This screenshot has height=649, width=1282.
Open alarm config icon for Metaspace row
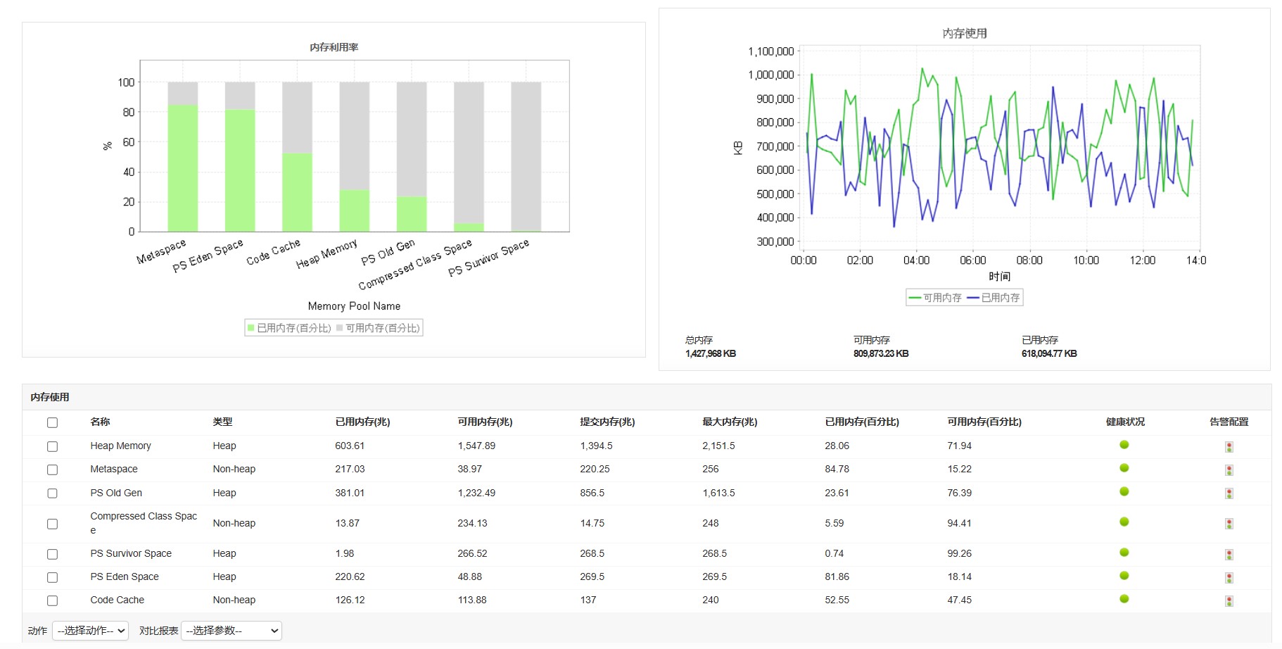click(x=1229, y=470)
